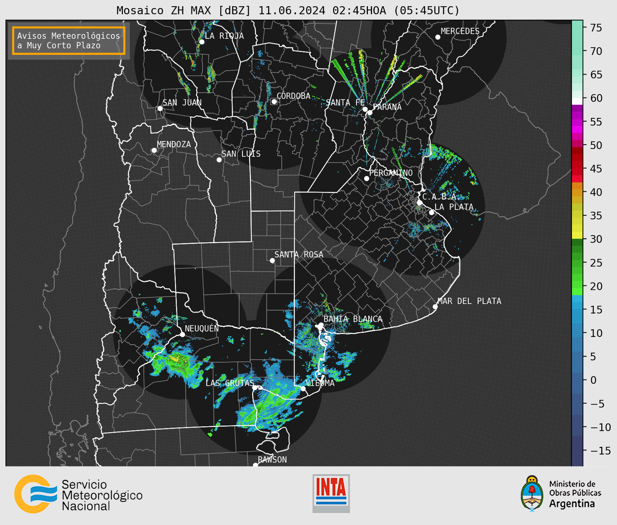
Task: Click the INTA logo
Action: pyautogui.click(x=331, y=493)
